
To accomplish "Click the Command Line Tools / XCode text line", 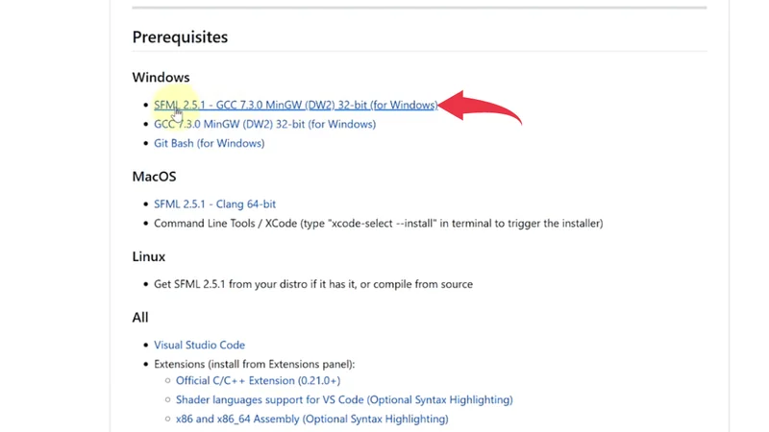I will (x=378, y=223).
